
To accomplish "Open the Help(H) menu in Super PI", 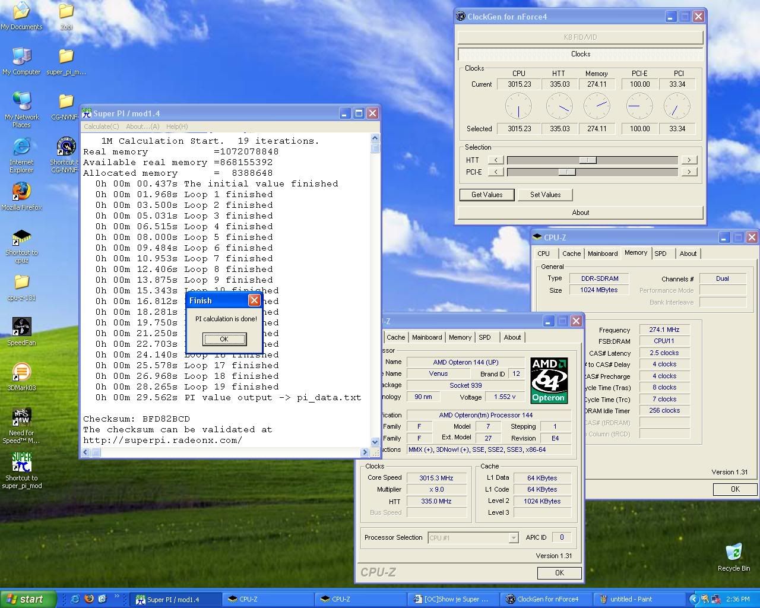I will pyautogui.click(x=177, y=126).
